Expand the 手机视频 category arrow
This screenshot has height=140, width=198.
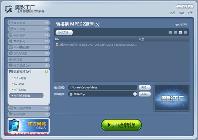click(x=47, y=35)
